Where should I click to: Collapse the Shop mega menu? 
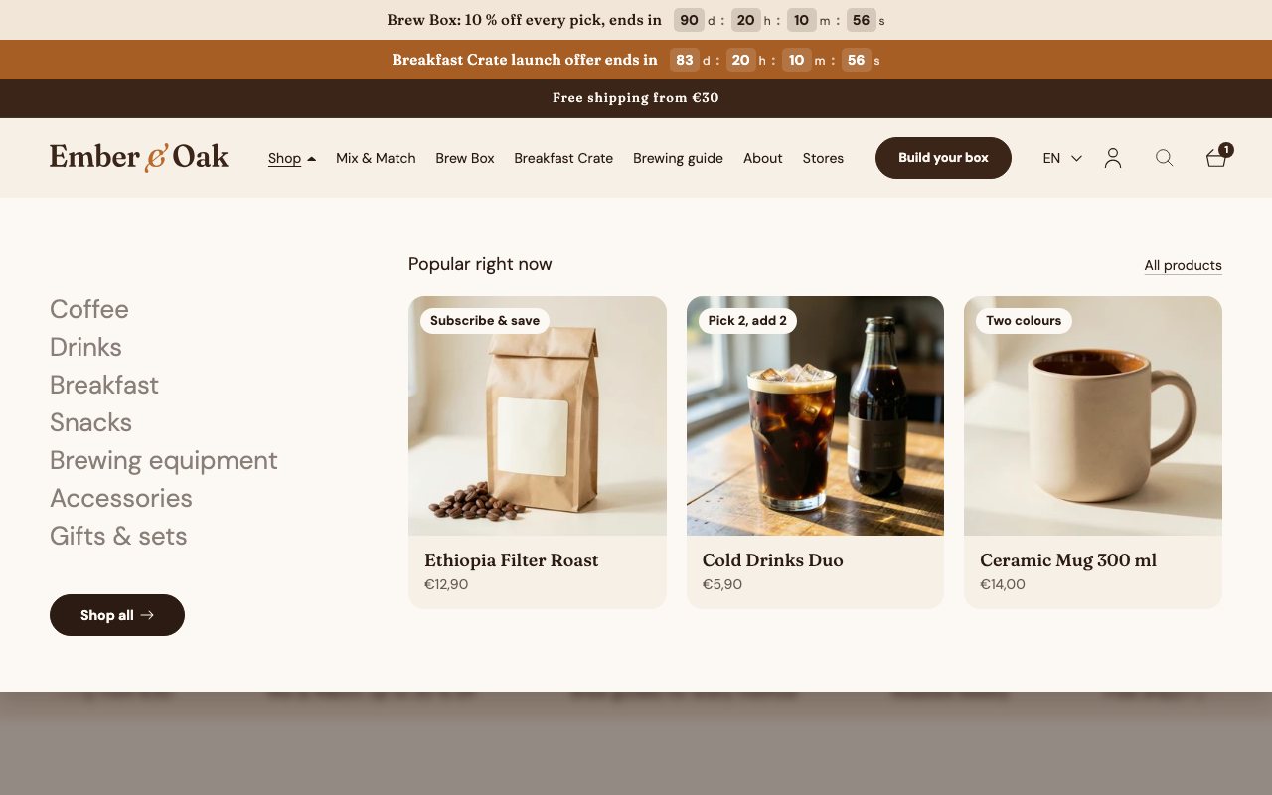click(x=292, y=158)
